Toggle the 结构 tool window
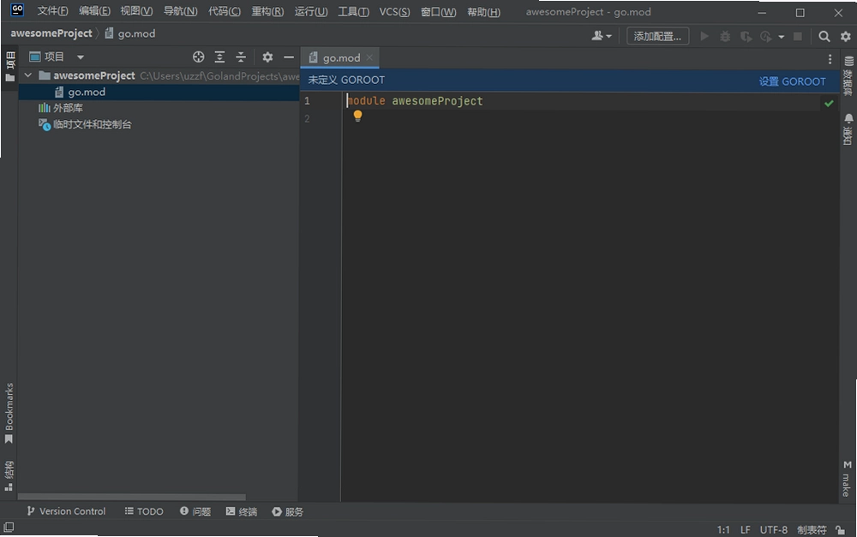This screenshot has width=857, height=537. coord(9,476)
